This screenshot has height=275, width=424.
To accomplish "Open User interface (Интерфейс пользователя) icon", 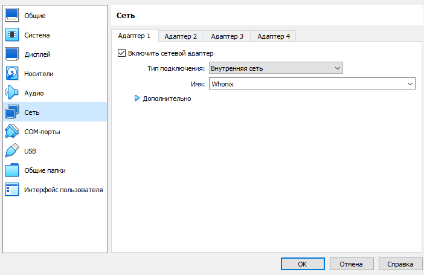I will coord(13,190).
